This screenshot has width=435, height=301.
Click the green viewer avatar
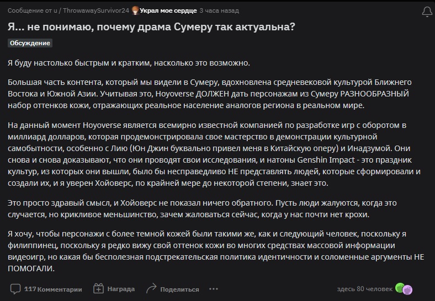click(400, 288)
